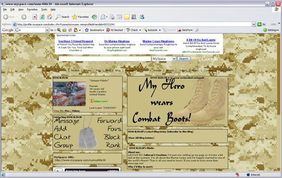The height and width of the screenshot is (178, 282).
Task: Click the Search button beside MySpace dropdown
Action: [x=184, y=59]
